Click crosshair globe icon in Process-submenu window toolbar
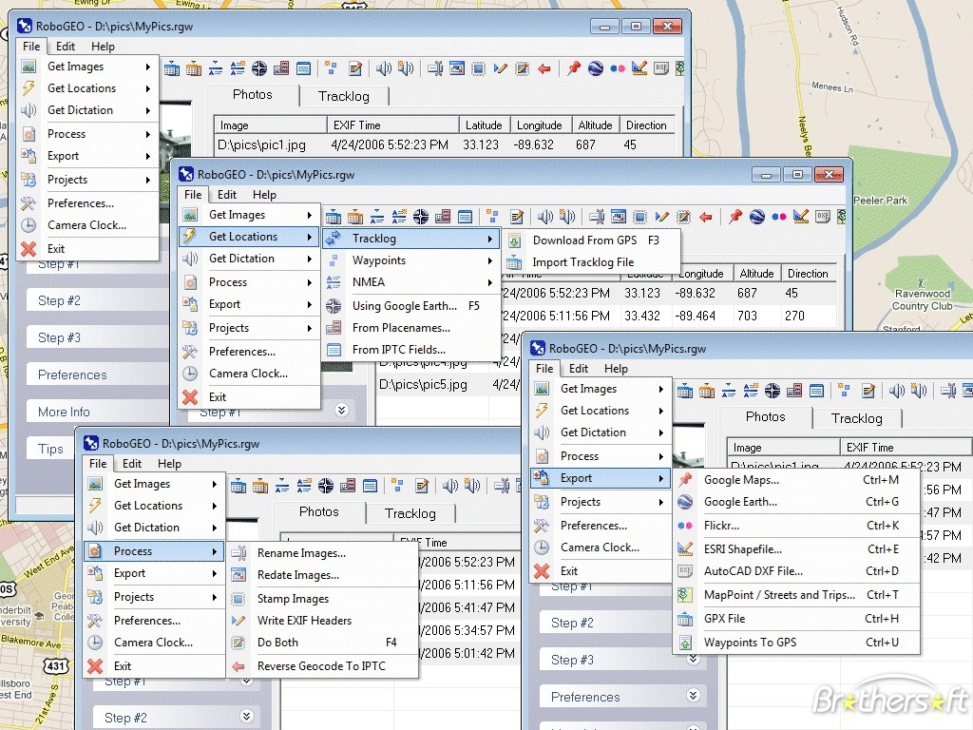 [326, 486]
